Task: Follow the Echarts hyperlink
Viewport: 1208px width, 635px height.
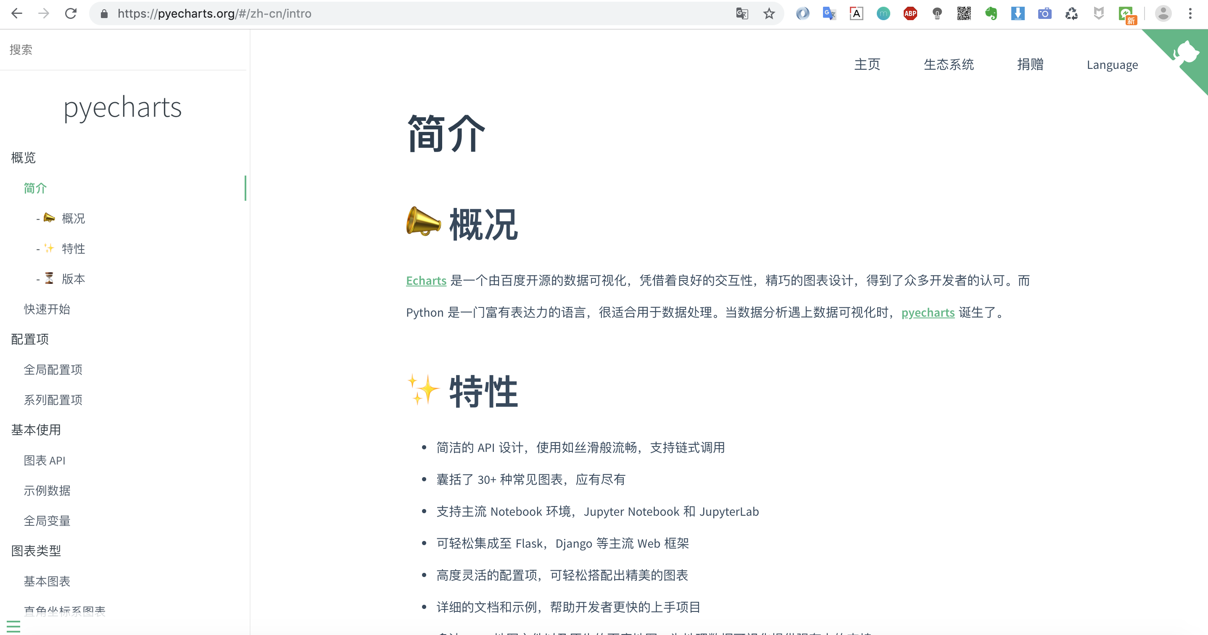Action: tap(426, 281)
